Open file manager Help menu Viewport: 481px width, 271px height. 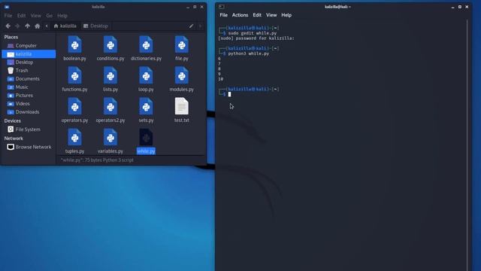point(62,15)
